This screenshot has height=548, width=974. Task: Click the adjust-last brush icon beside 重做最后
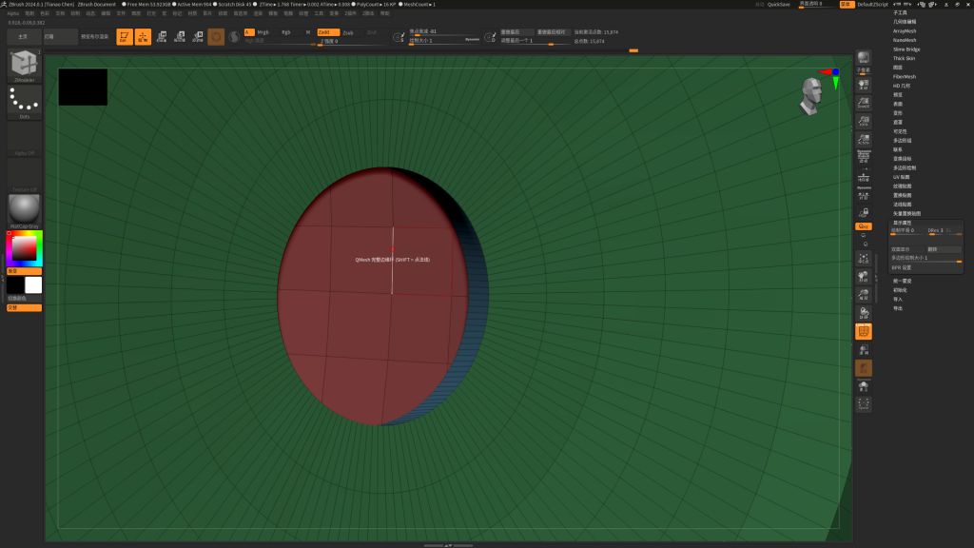490,37
